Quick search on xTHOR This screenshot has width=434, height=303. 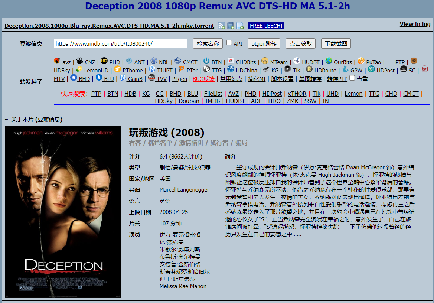297,94
